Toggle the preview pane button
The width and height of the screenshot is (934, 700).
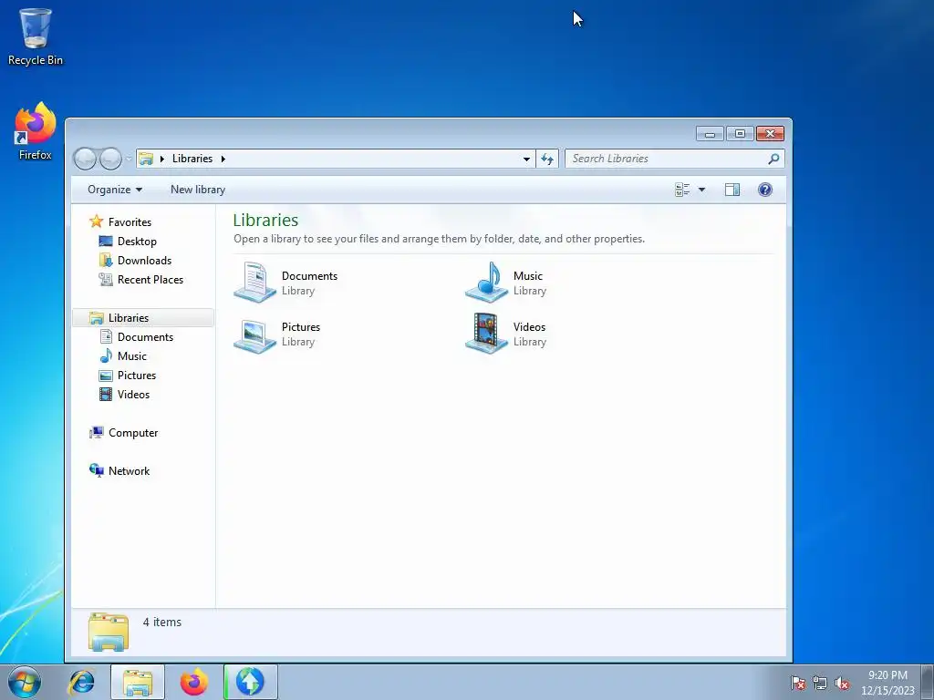coord(732,190)
